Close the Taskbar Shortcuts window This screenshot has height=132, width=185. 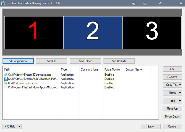click(181, 3)
